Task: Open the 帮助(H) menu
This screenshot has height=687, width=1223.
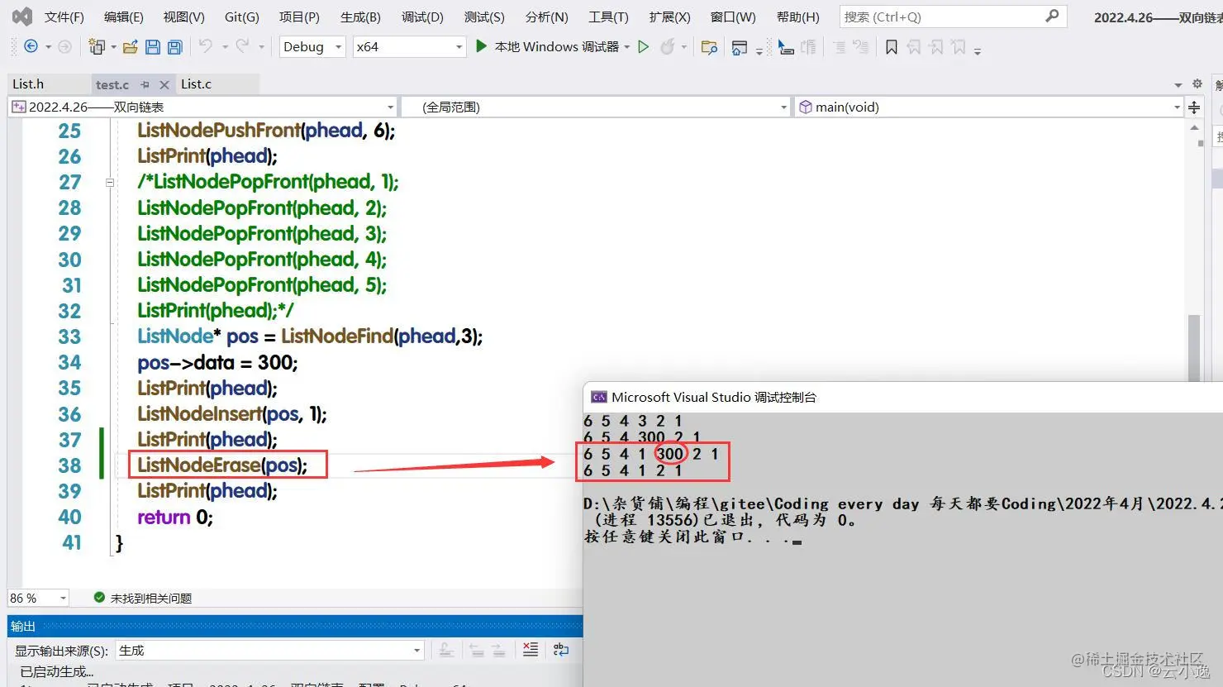Action: (x=798, y=17)
